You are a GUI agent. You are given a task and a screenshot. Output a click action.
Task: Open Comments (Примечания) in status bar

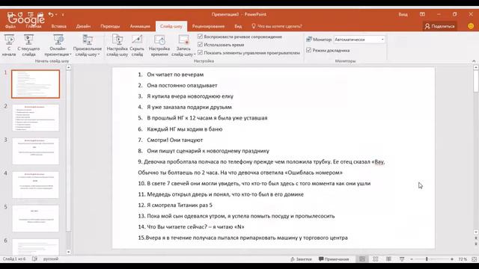[334, 259]
